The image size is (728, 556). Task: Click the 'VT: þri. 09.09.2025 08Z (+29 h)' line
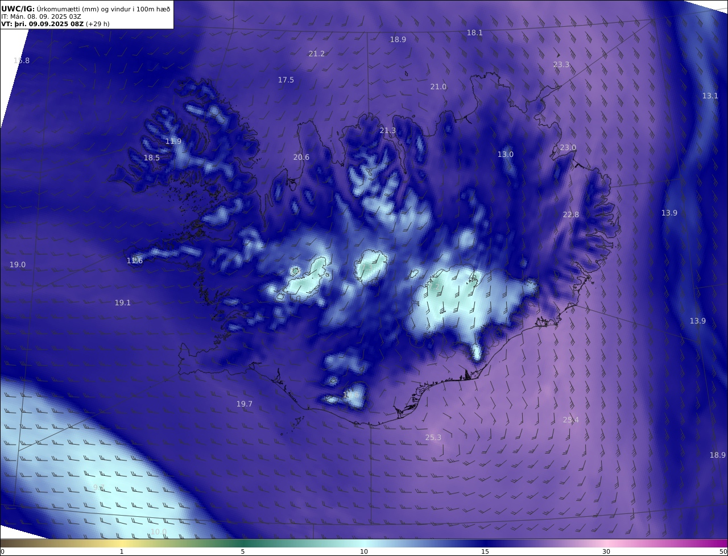[55, 24]
